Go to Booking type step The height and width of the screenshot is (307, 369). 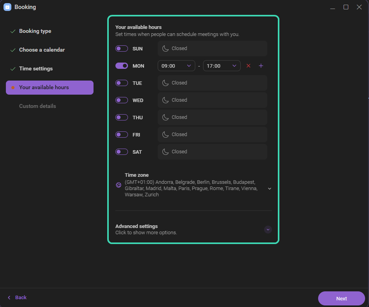35,31
